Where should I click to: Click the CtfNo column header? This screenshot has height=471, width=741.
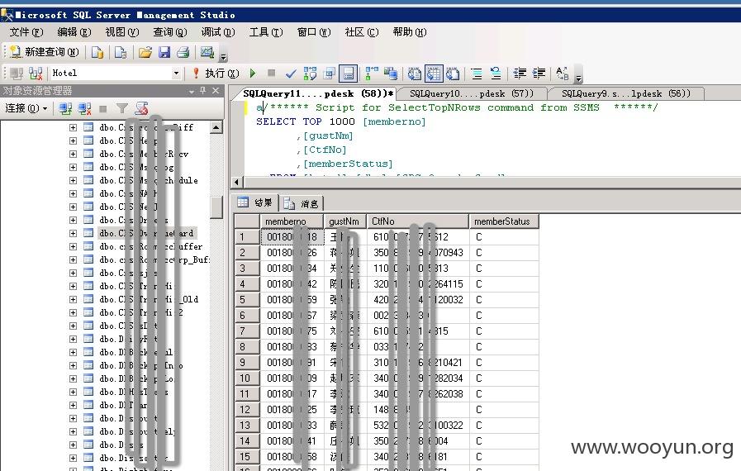tap(418, 221)
